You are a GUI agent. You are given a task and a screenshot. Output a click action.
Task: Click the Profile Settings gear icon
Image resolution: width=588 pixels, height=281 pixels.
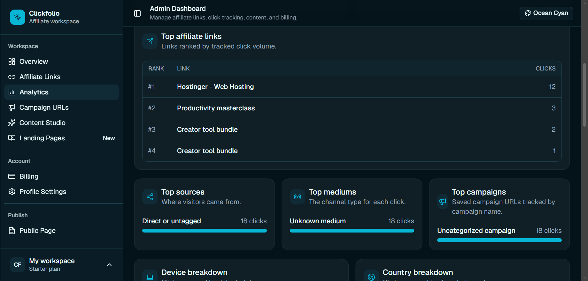(x=12, y=192)
